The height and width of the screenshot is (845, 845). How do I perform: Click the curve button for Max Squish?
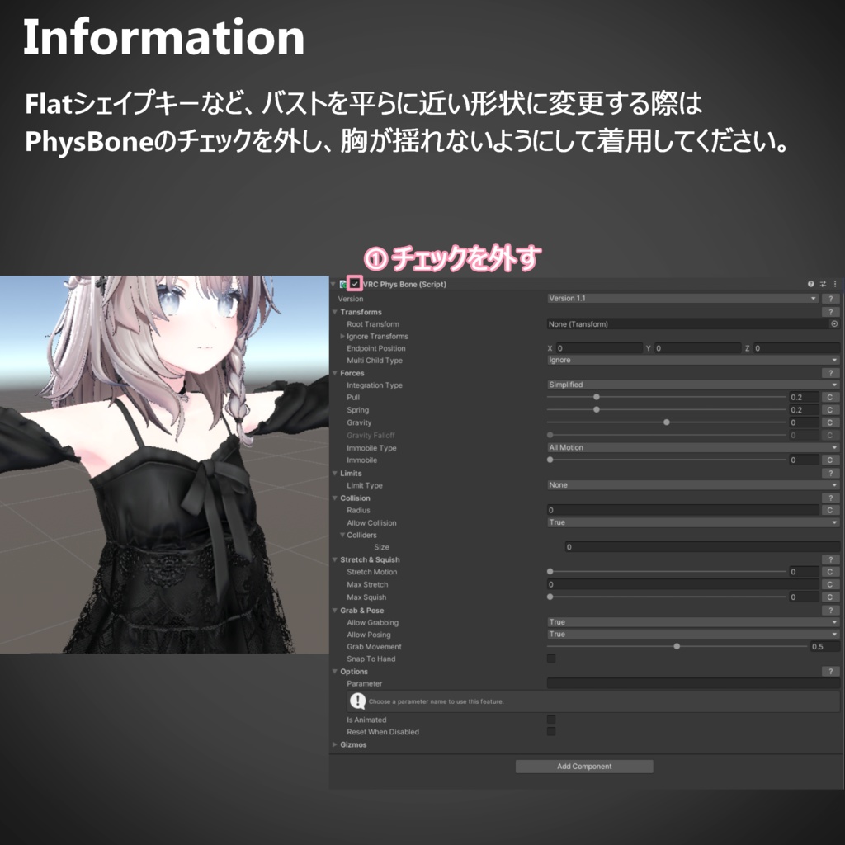(x=830, y=597)
